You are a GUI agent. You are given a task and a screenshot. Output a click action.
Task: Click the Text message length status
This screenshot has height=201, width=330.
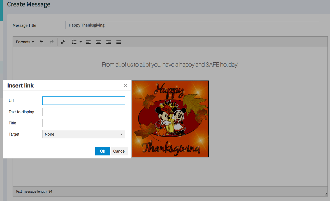click(34, 191)
